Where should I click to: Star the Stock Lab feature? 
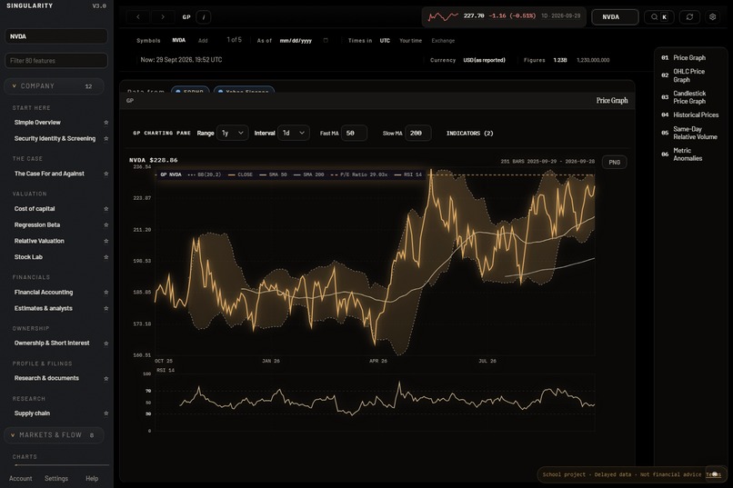click(106, 257)
